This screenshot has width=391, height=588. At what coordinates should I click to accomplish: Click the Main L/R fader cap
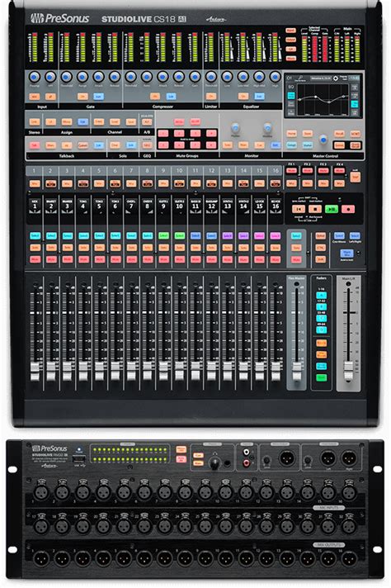click(349, 371)
